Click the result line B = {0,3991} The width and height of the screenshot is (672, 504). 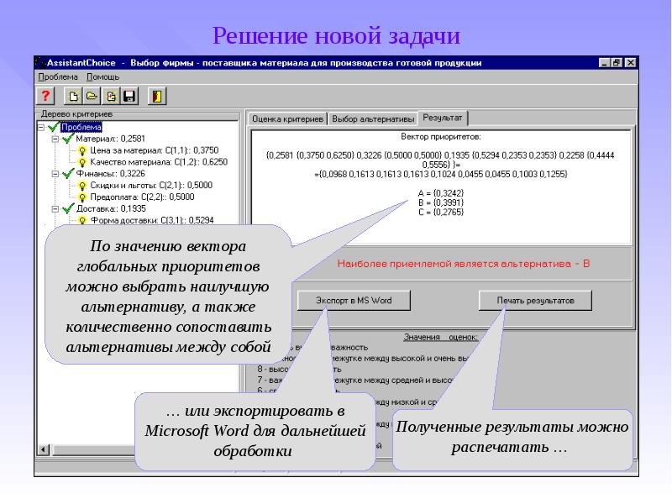pyautogui.click(x=441, y=202)
